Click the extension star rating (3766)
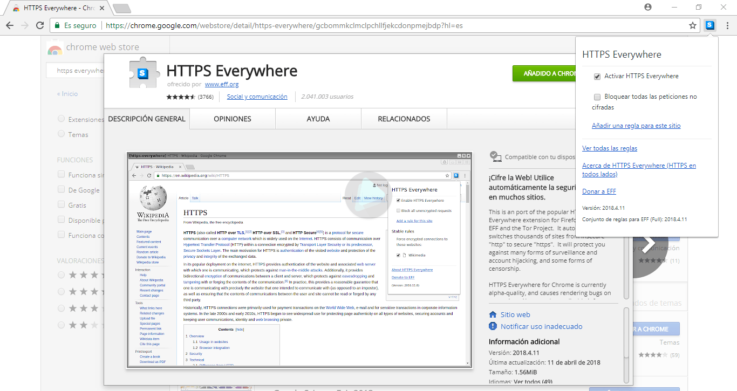Image resolution: width=737 pixels, height=391 pixels. click(190, 97)
